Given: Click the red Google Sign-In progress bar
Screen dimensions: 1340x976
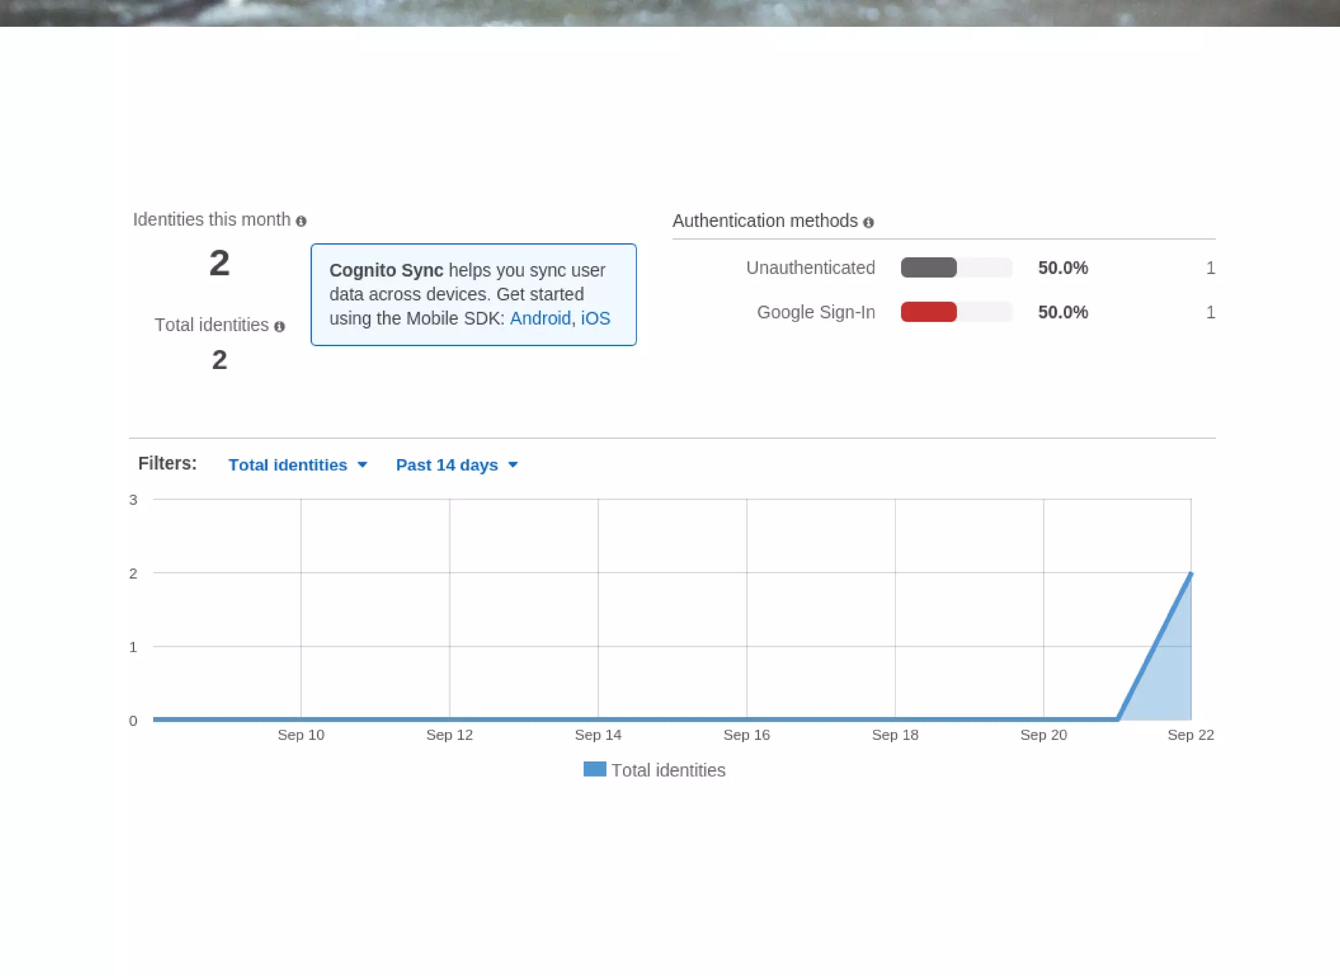Looking at the screenshot, I should pos(928,312).
